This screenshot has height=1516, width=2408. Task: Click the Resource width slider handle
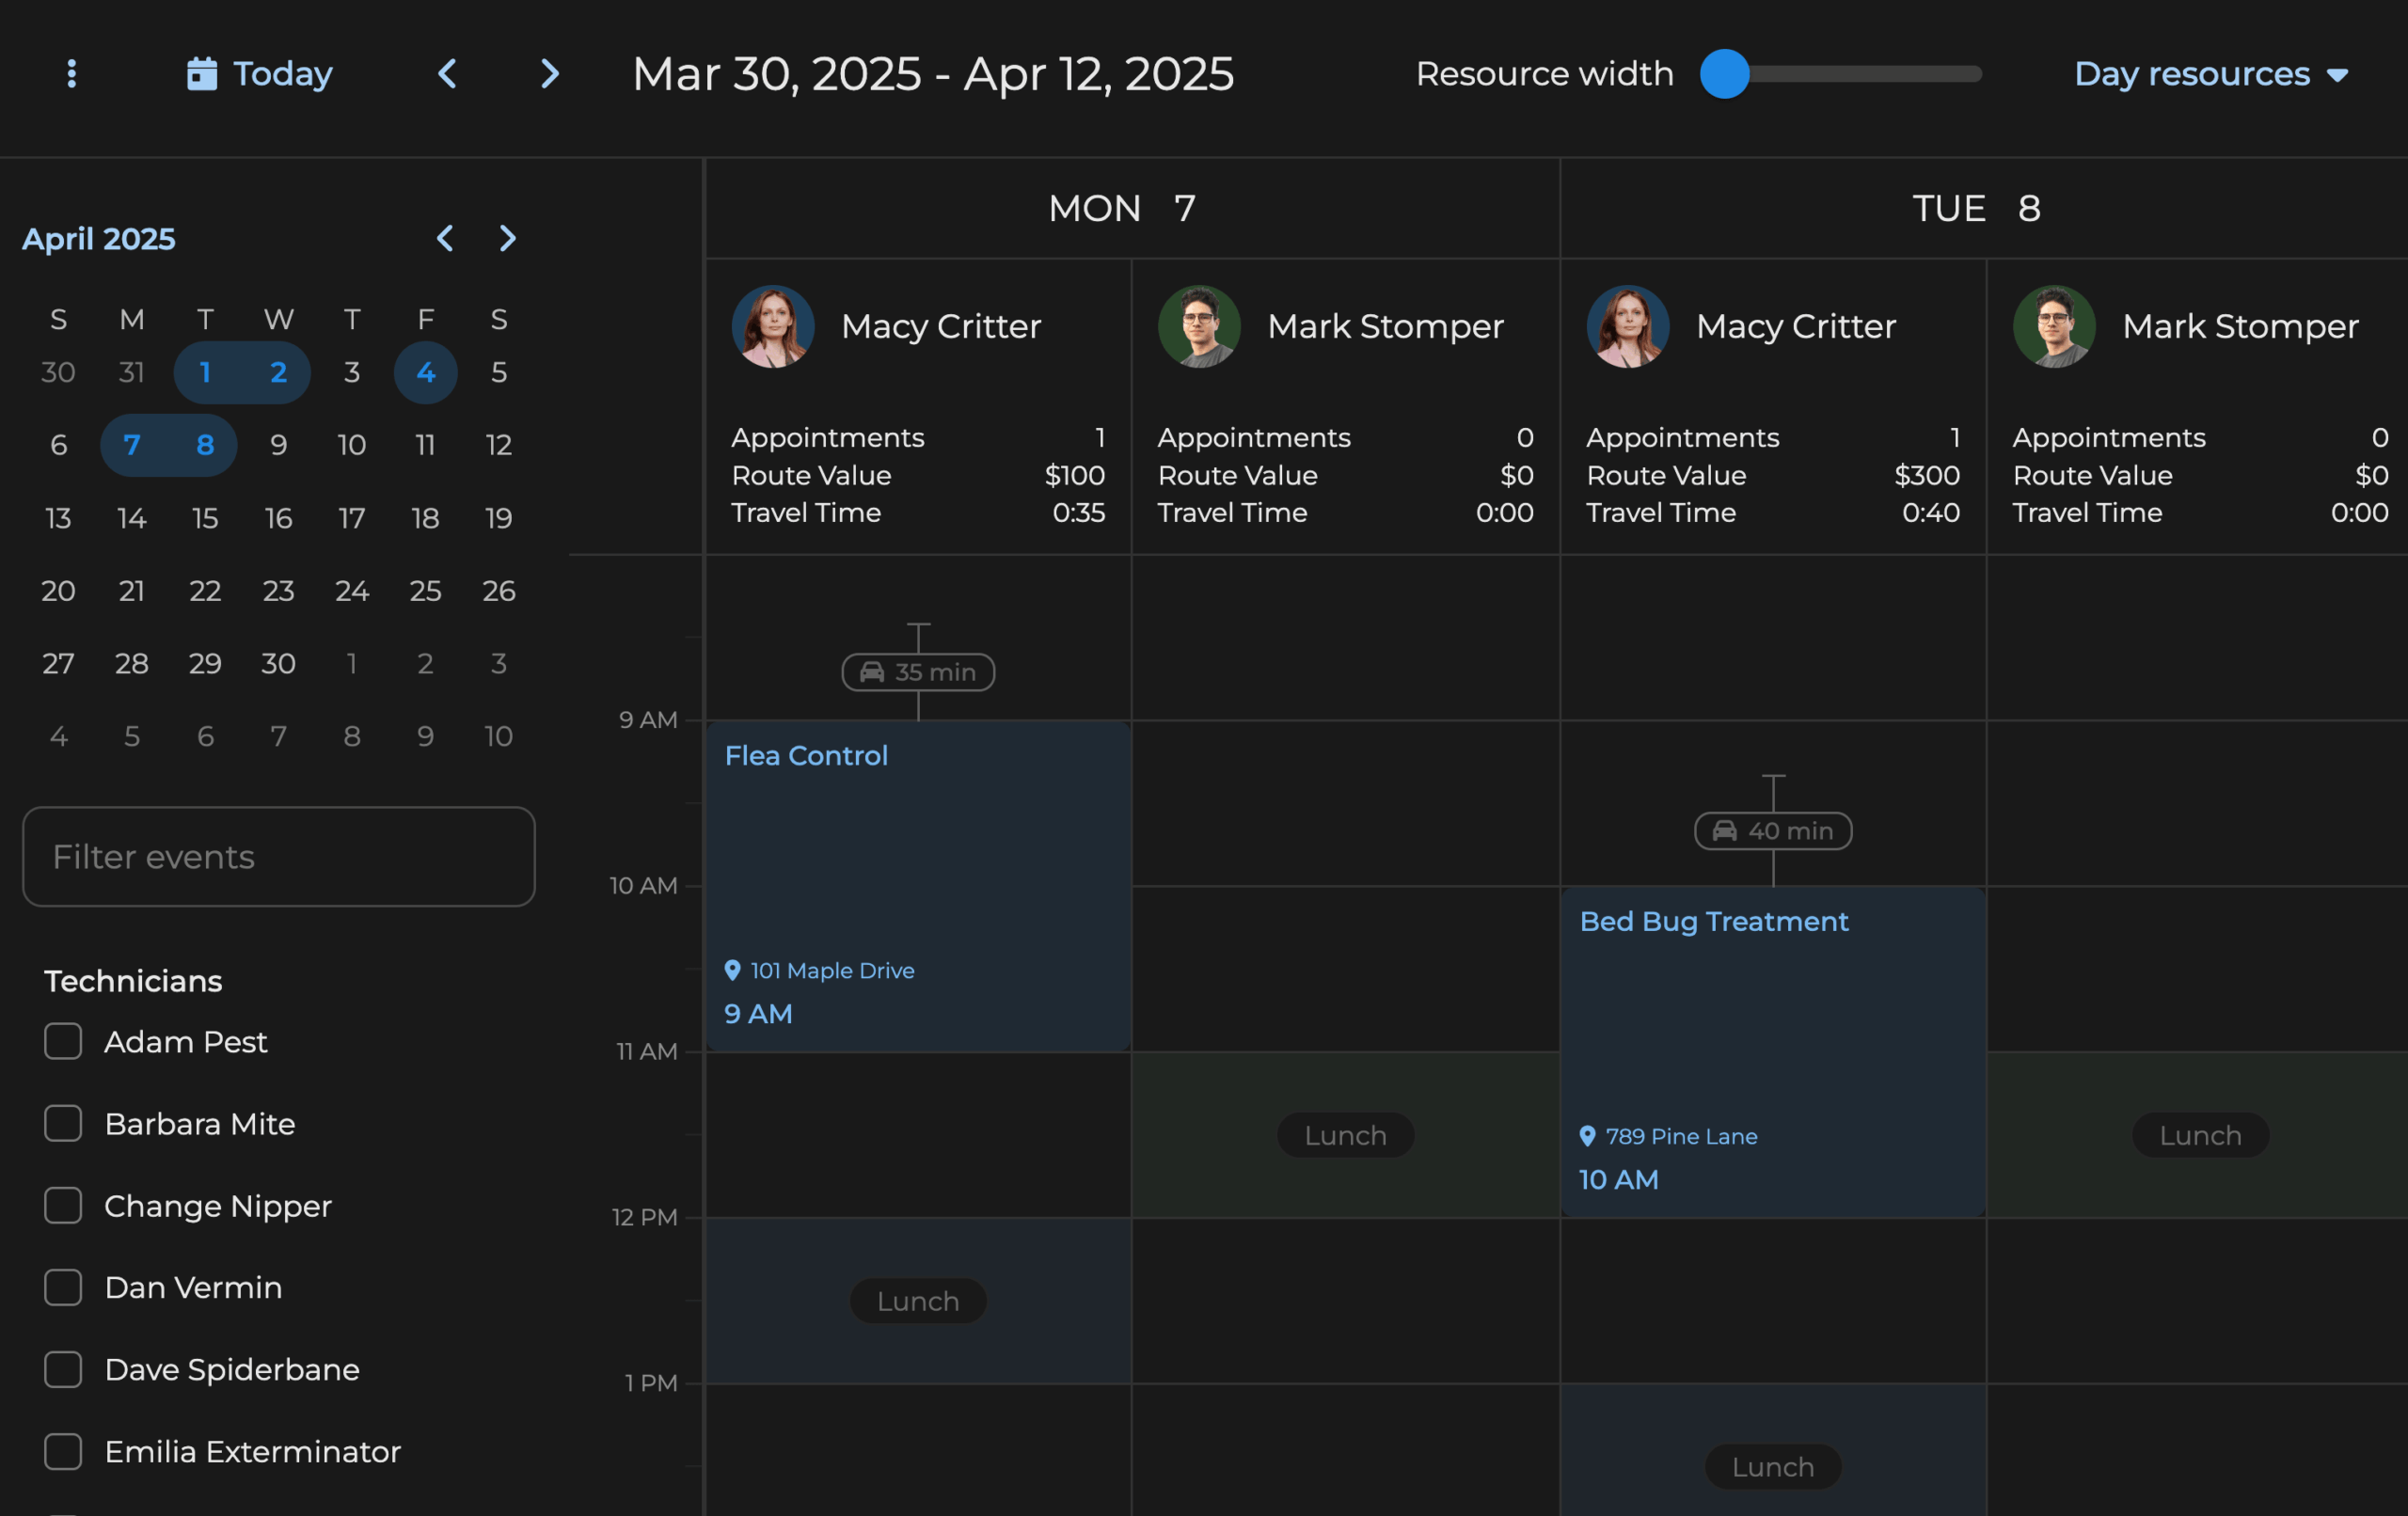pyautogui.click(x=1724, y=73)
